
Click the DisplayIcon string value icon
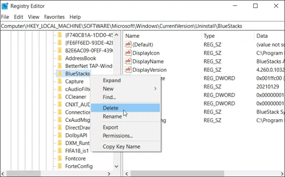pos(128,53)
